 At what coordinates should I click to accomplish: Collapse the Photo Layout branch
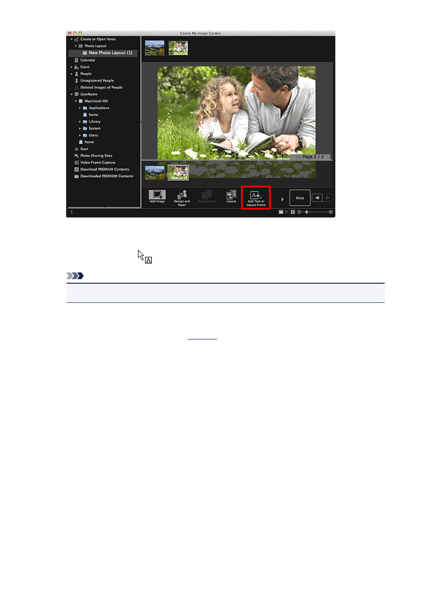pos(76,46)
